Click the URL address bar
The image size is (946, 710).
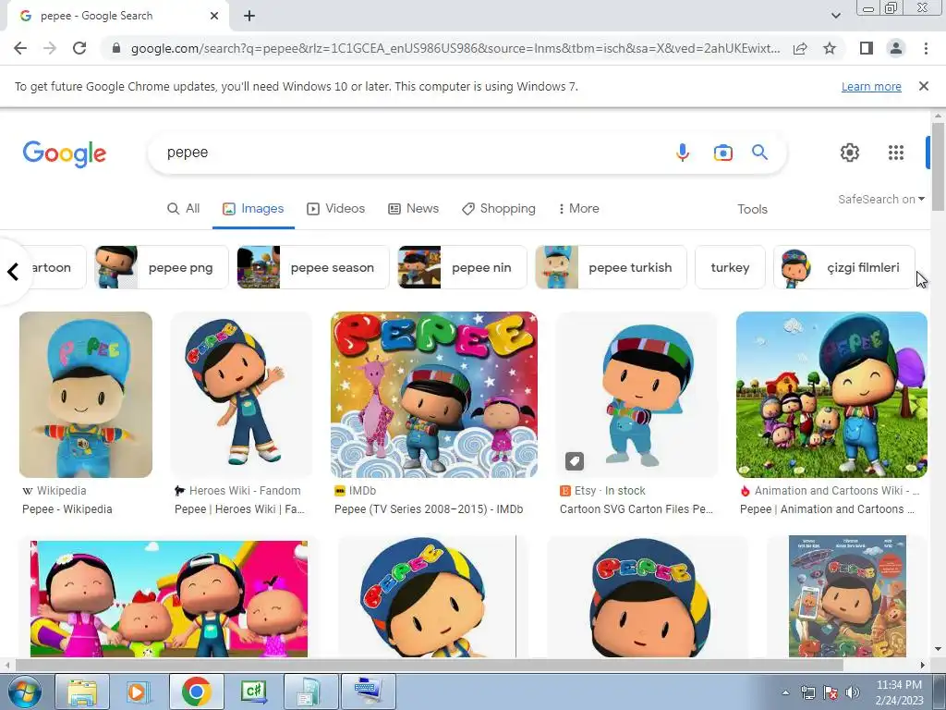(455, 48)
